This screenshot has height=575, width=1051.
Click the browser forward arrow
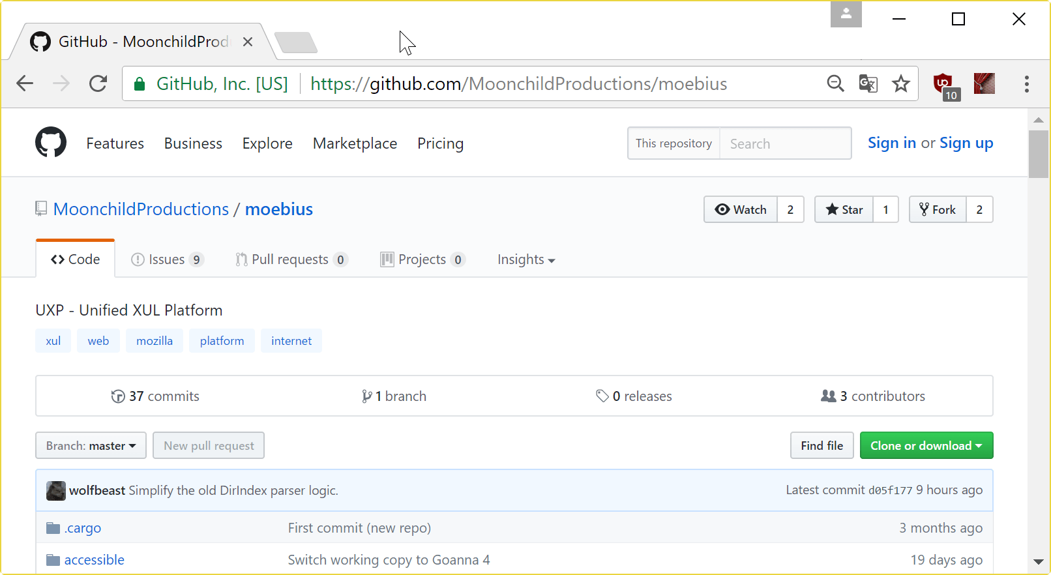[x=61, y=83]
